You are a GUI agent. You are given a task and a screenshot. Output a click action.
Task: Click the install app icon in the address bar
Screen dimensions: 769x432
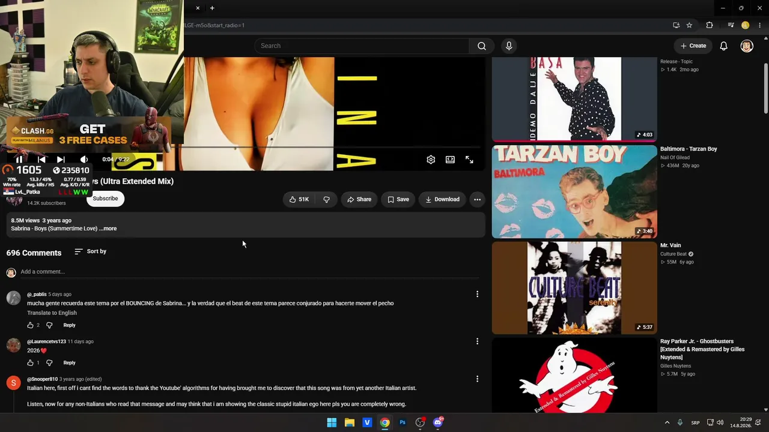pos(676,25)
